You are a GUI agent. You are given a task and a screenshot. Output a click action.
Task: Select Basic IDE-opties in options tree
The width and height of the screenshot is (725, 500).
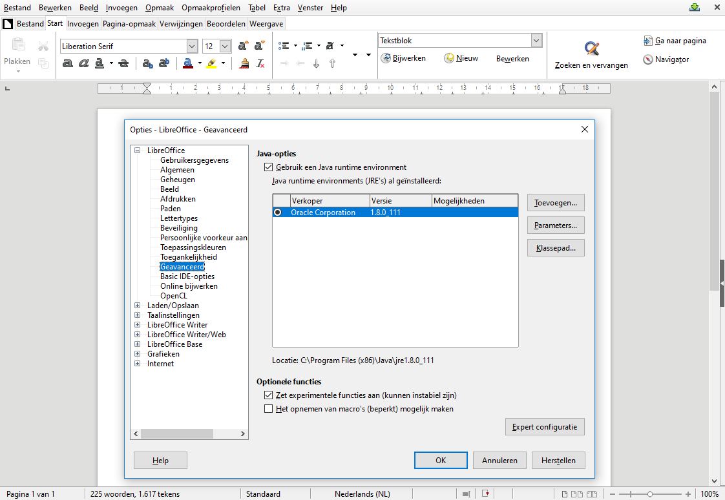(x=187, y=276)
